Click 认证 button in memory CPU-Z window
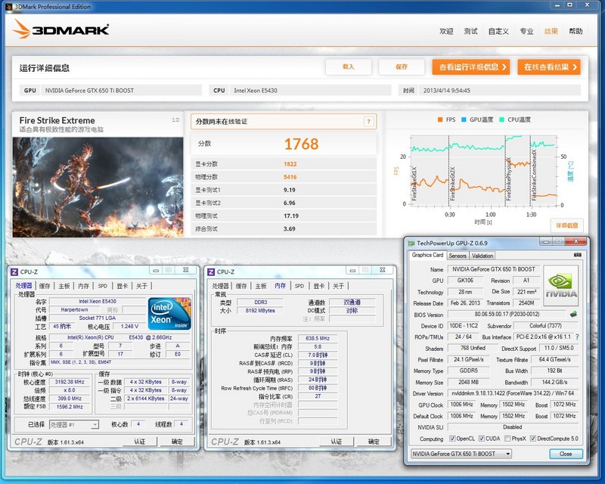This screenshot has height=484, width=605. [337, 442]
